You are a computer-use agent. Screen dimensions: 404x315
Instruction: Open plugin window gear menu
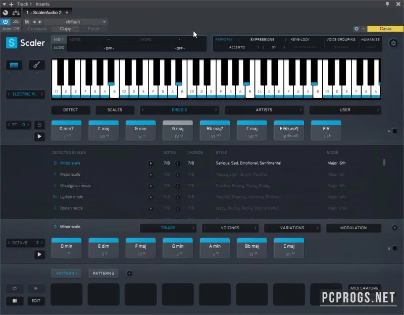(x=357, y=29)
